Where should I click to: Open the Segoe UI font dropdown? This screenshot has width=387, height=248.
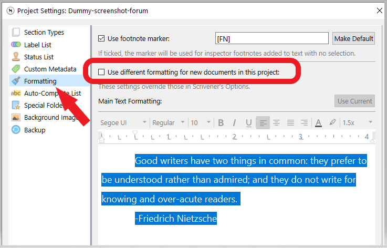point(123,122)
